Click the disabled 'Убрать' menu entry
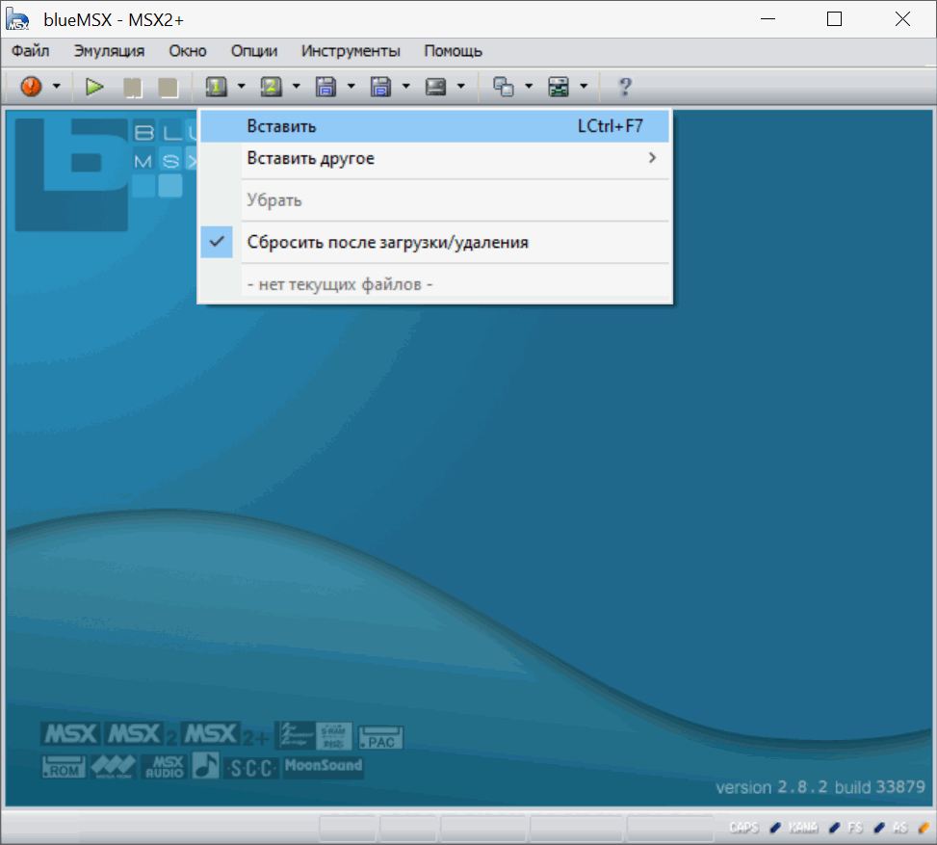The width and height of the screenshot is (937, 845). [434, 200]
